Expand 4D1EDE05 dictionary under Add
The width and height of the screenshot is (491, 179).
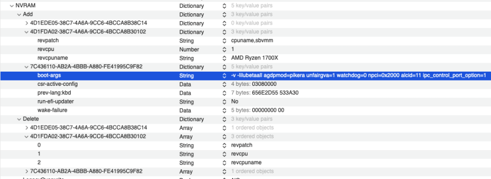(x=27, y=23)
